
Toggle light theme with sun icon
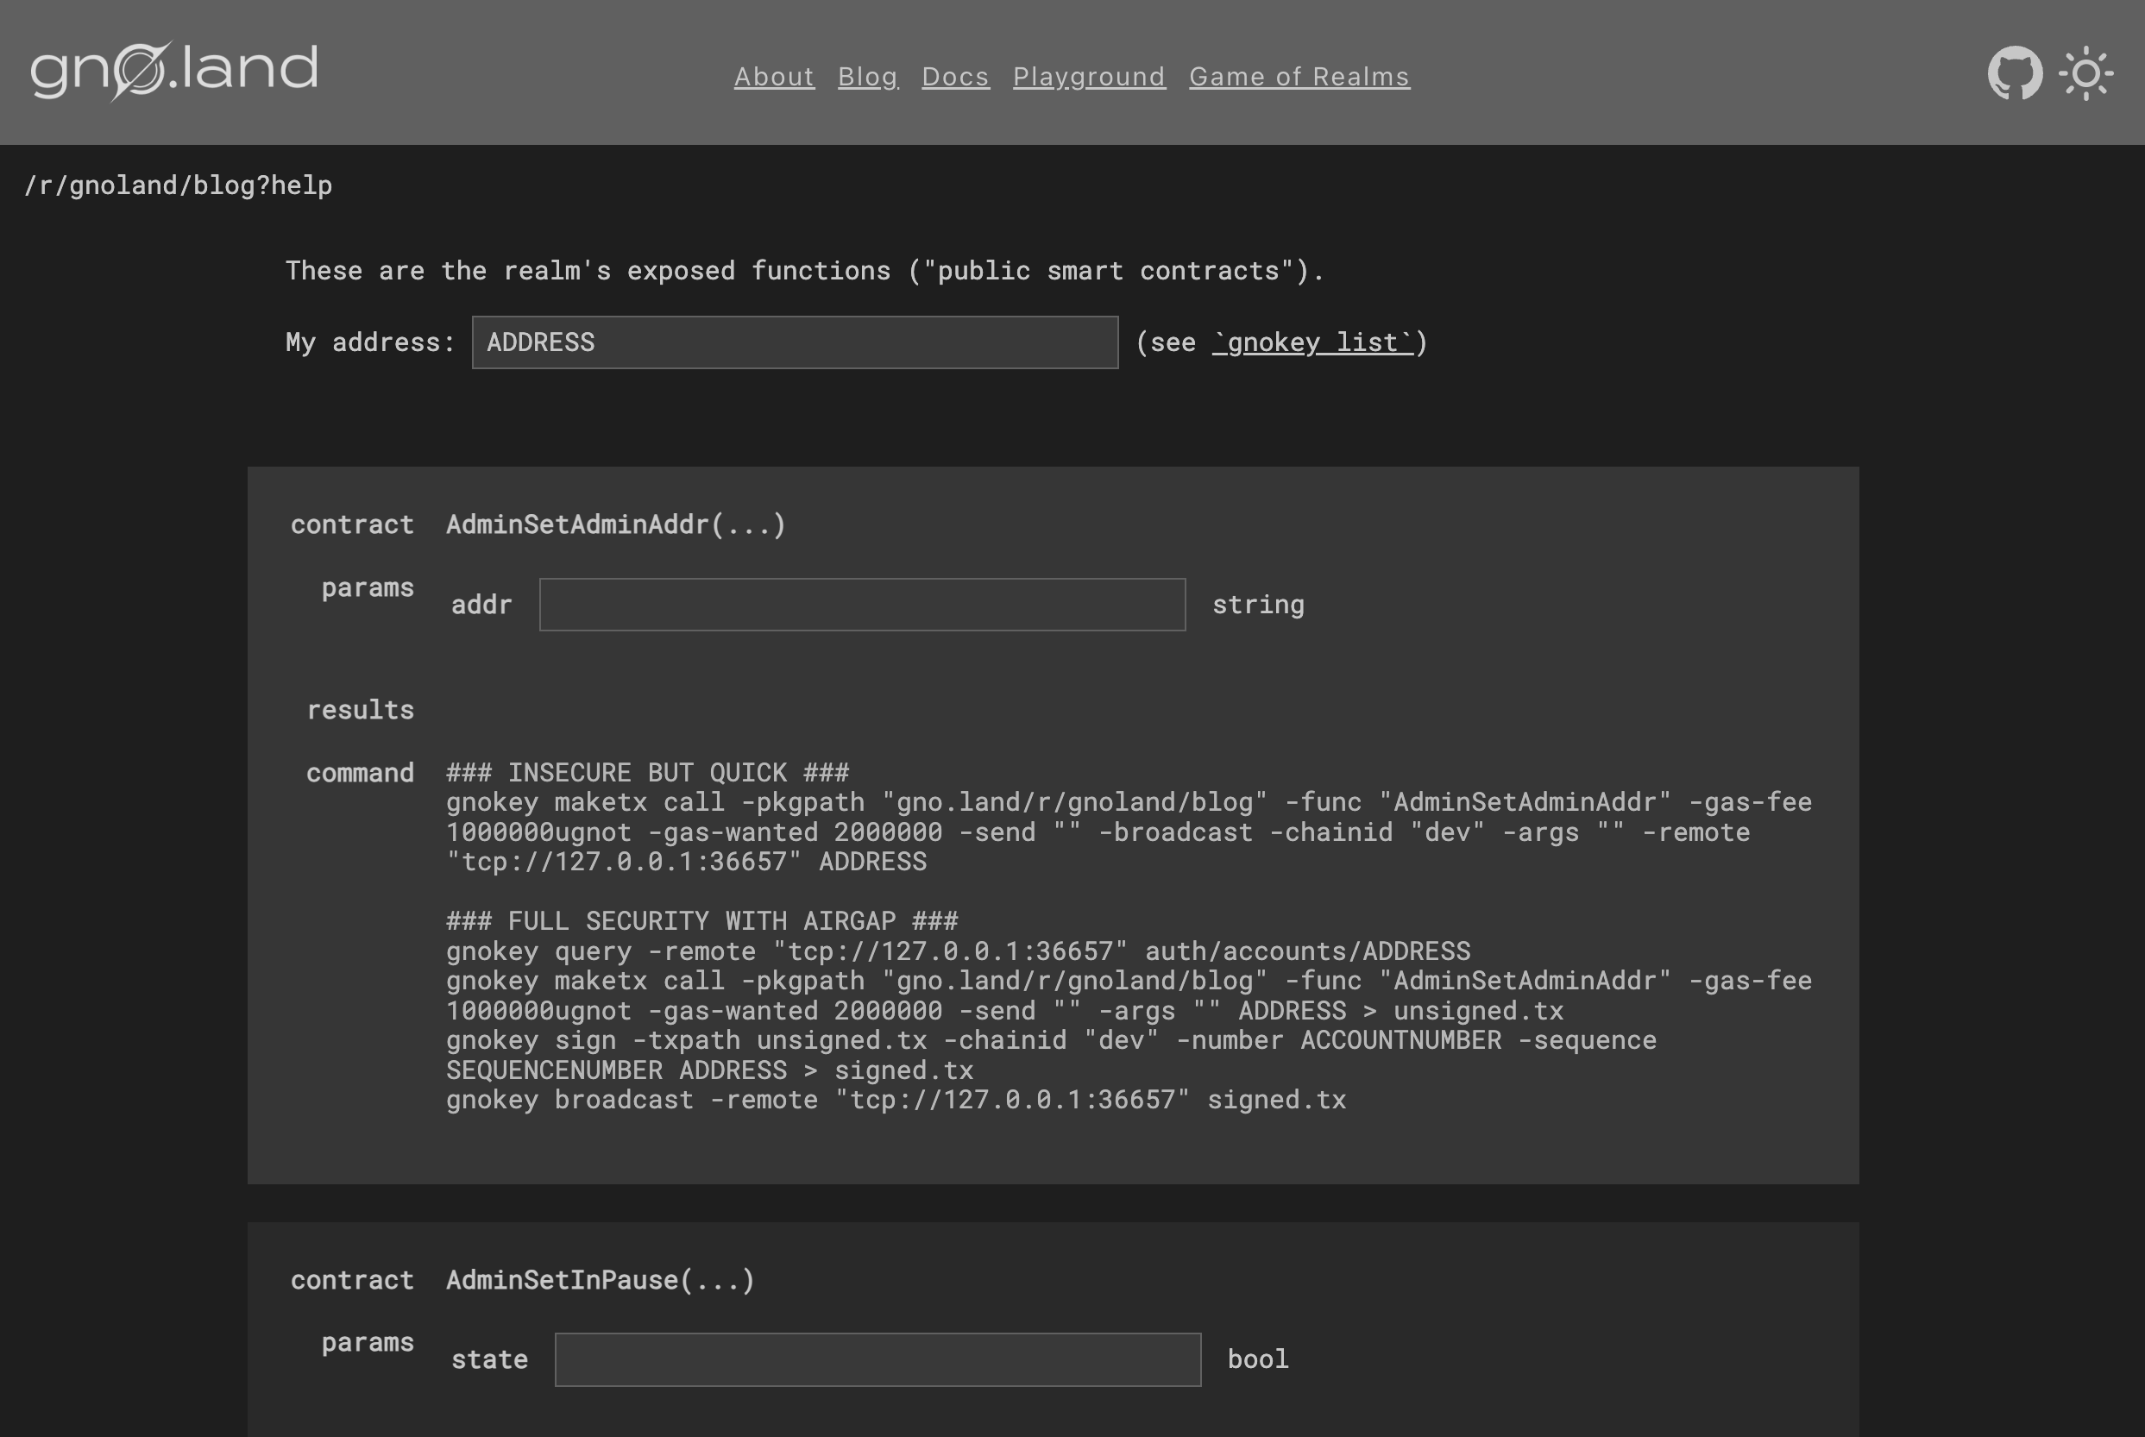[x=2085, y=73]
